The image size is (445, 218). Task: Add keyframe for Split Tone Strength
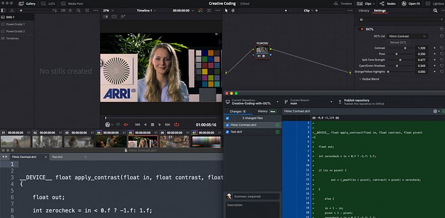[x=434, y=60]
